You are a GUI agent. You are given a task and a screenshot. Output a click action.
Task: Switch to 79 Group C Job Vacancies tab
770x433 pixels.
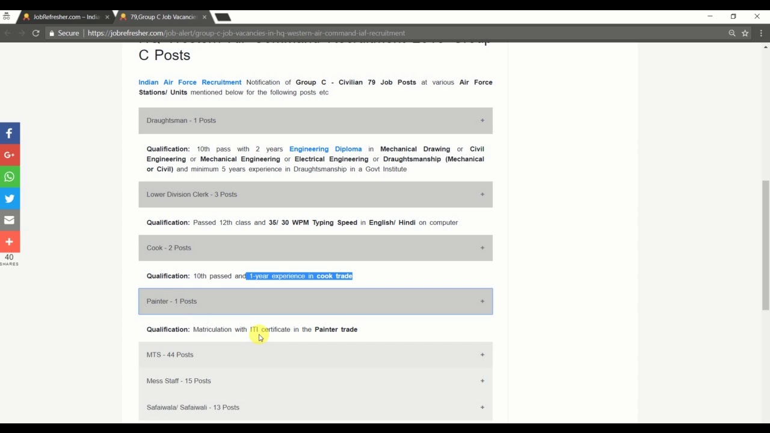click(x=162, y=17)
